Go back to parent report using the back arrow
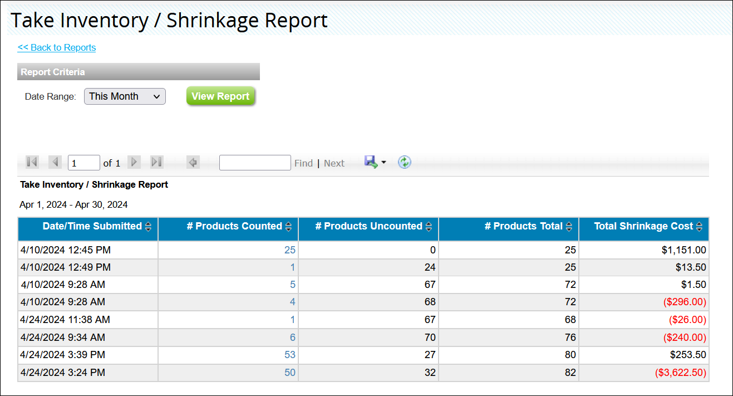Viewport: 733px width, 396px height. coord(193,162)
